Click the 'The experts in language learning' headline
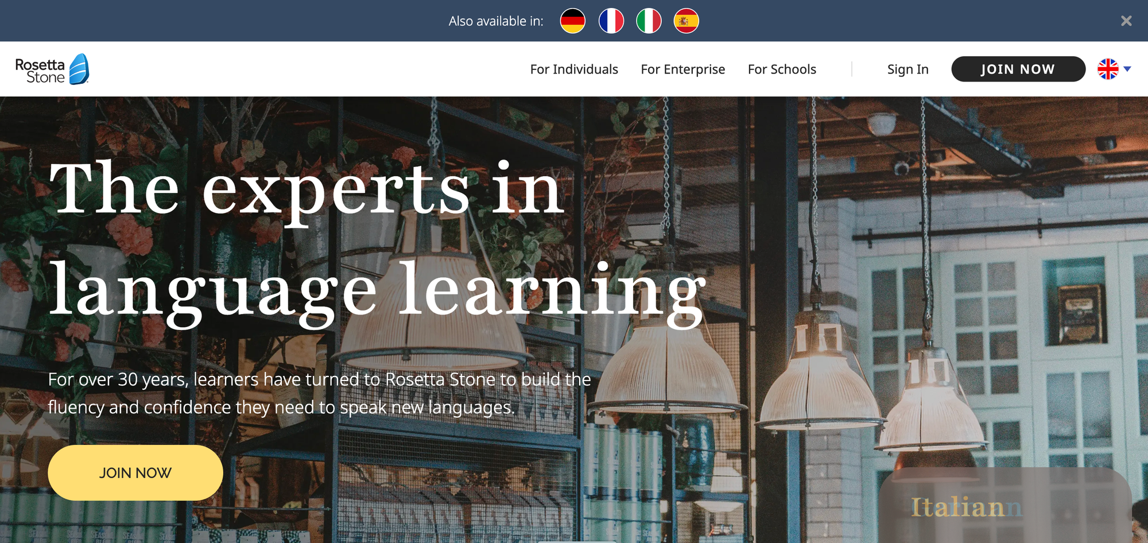This screenshot has width=1148, height=543. (377, 244)
